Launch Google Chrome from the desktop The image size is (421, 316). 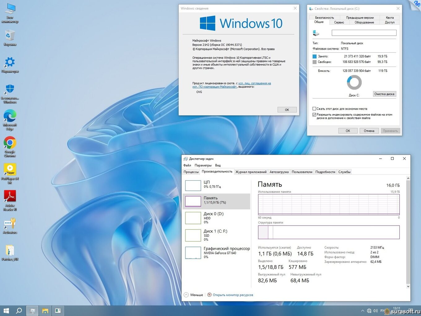(x=10, y=147)
